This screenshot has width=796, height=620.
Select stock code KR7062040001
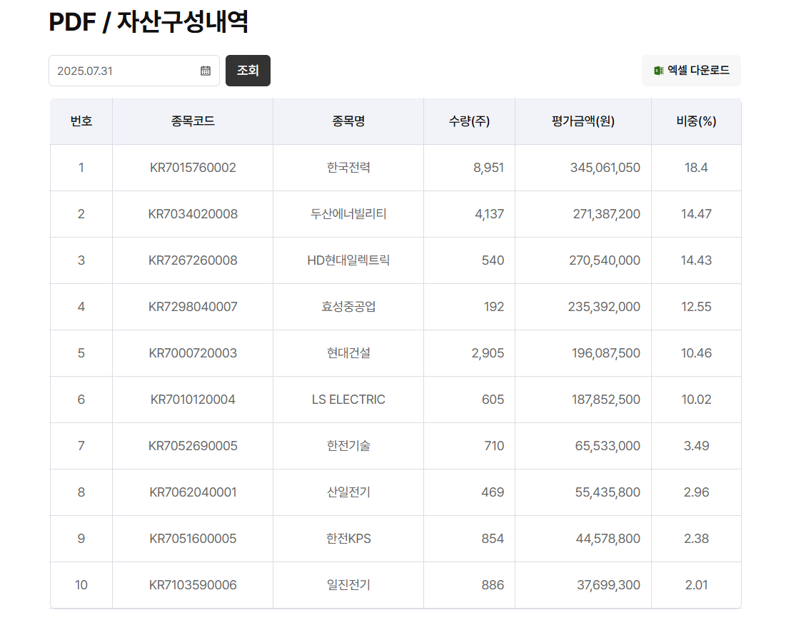(193, 492)
